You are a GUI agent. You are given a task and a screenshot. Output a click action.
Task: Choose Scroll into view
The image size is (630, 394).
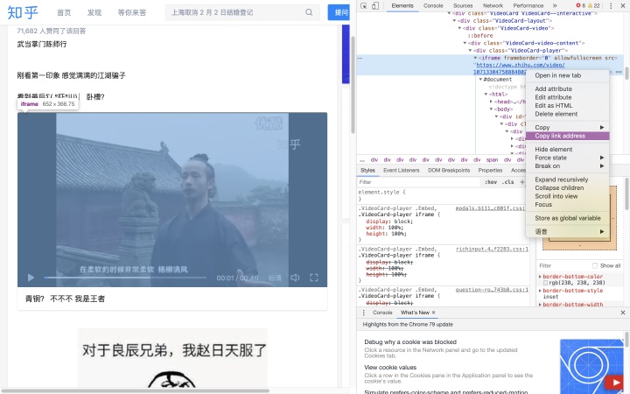point(567,196)
